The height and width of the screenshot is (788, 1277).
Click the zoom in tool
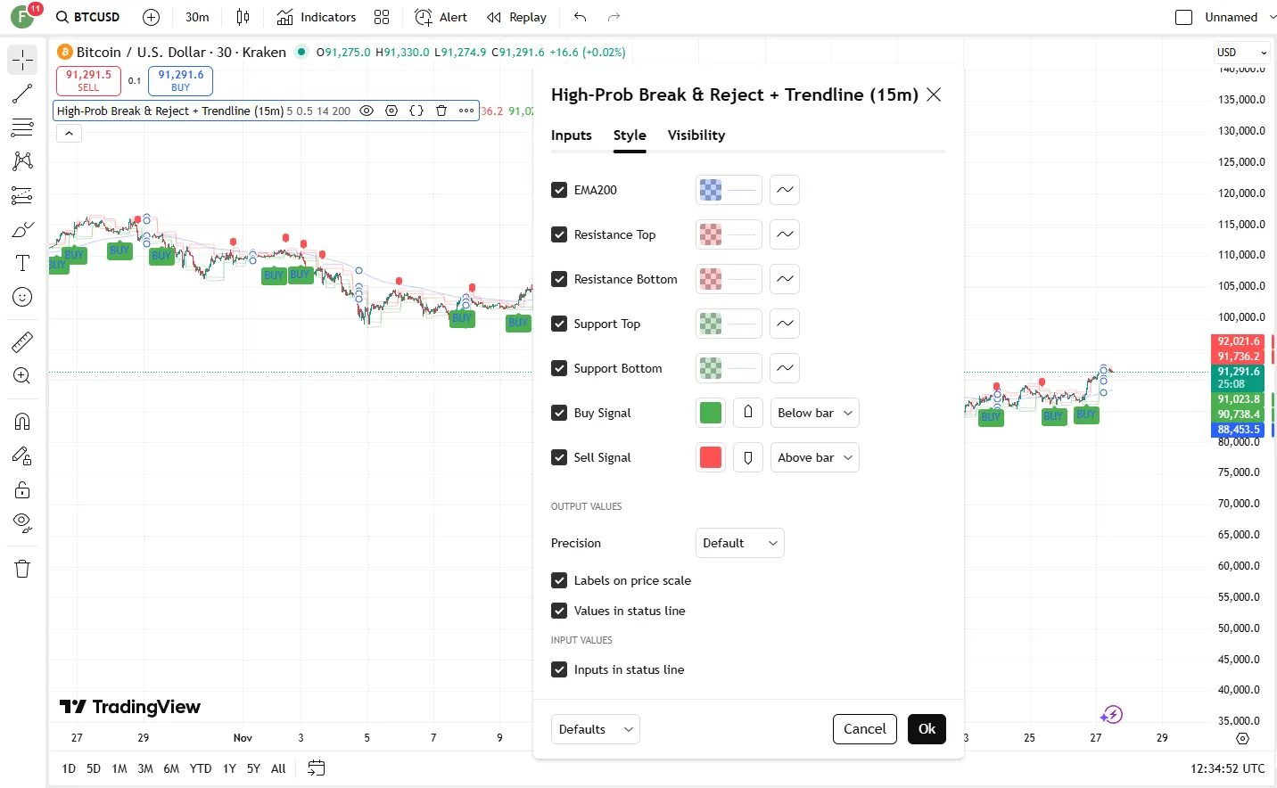[22, 376]
